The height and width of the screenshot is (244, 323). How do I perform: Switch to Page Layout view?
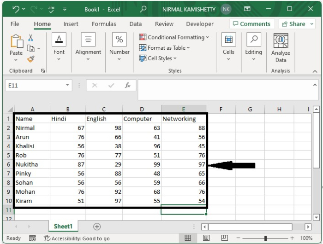point(206,238)
